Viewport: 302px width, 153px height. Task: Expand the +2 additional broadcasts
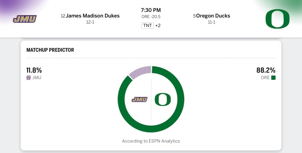(x=158, y=26)
